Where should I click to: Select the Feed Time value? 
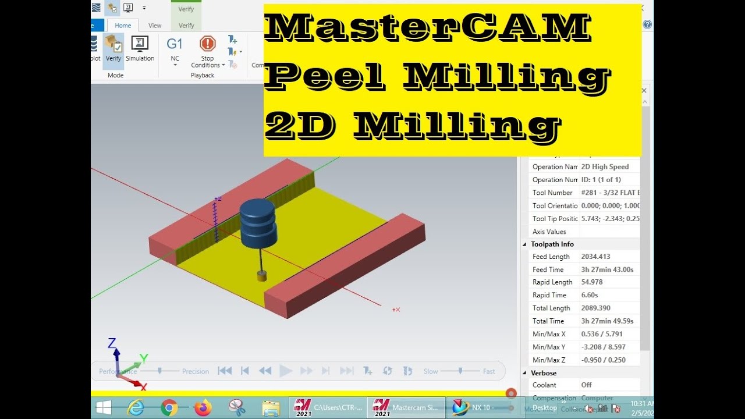point(607,269)
